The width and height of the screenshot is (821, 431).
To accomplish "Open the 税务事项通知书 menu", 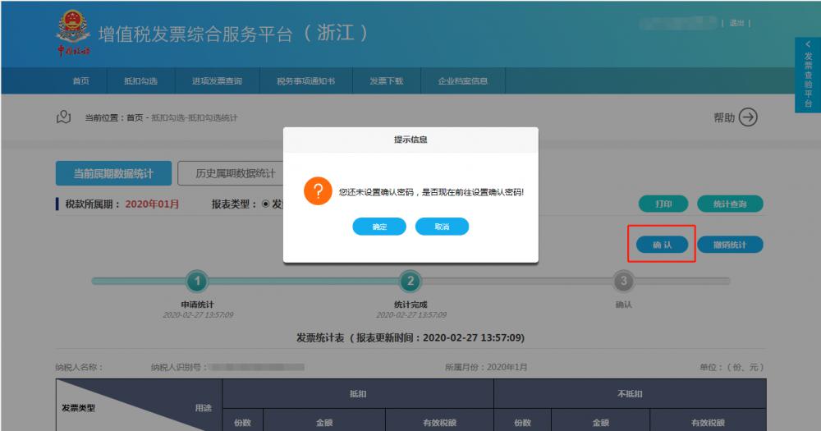I will coord(305,81).
